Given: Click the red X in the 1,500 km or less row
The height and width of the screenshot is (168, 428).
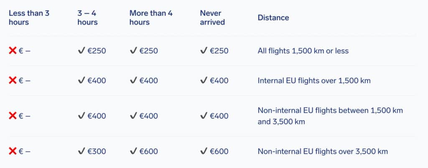Looking at the screenshot, I should (x=13, y=50).
